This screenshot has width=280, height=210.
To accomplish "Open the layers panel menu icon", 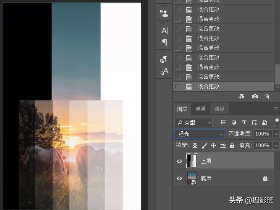I will click(x=276, y=109).
